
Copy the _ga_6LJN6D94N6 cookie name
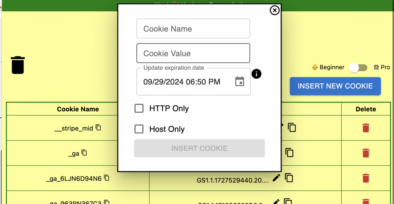tap(107, 178)
